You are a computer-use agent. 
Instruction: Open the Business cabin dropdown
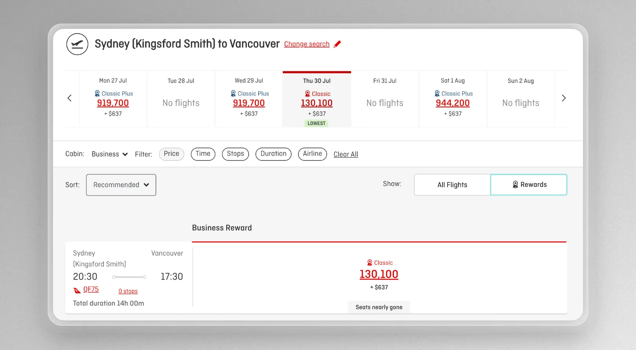pos(109,154)
